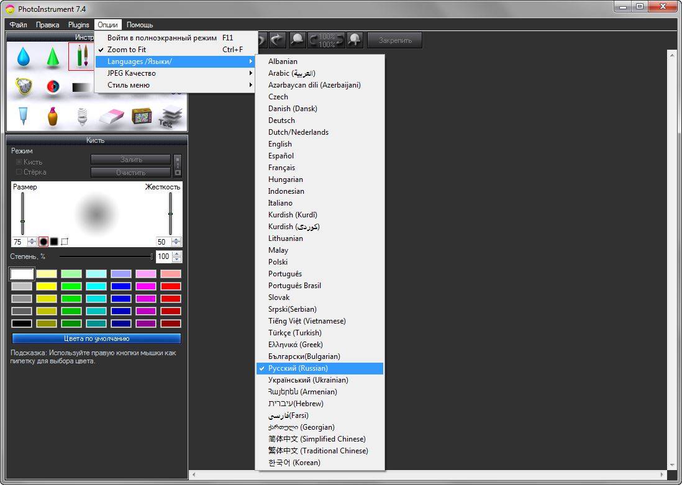Image resolution: width=682 pixels, height=485 pixels.
Task: Increase Степень percent with up arrow
Action: tap(176, 254)
